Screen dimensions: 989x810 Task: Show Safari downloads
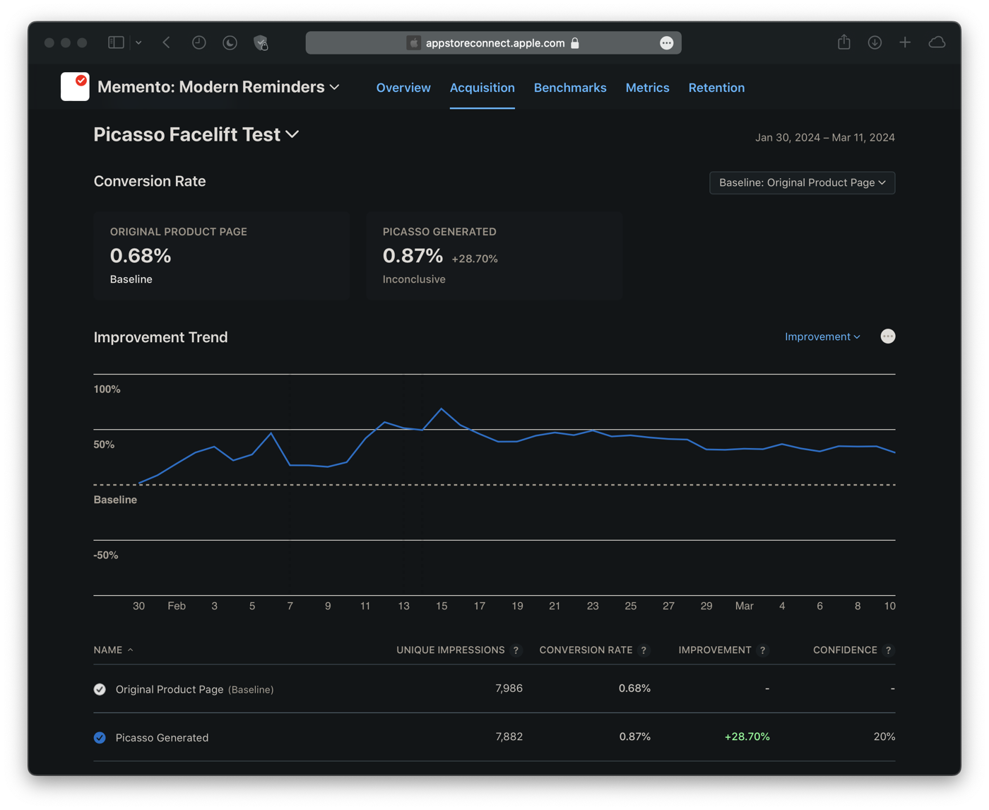875,42
